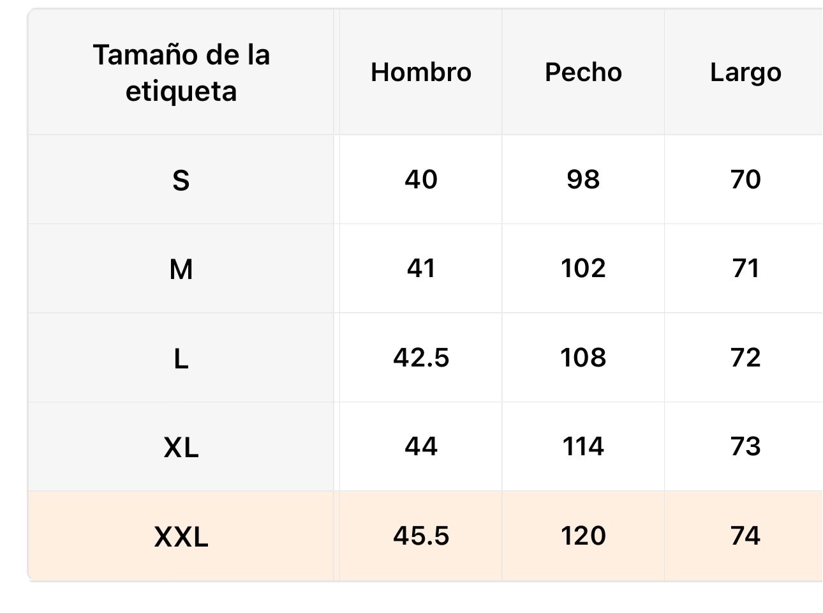This screenshot has width=823, height=613.
Task: Click length value 71 in M row
Action: 745,268
